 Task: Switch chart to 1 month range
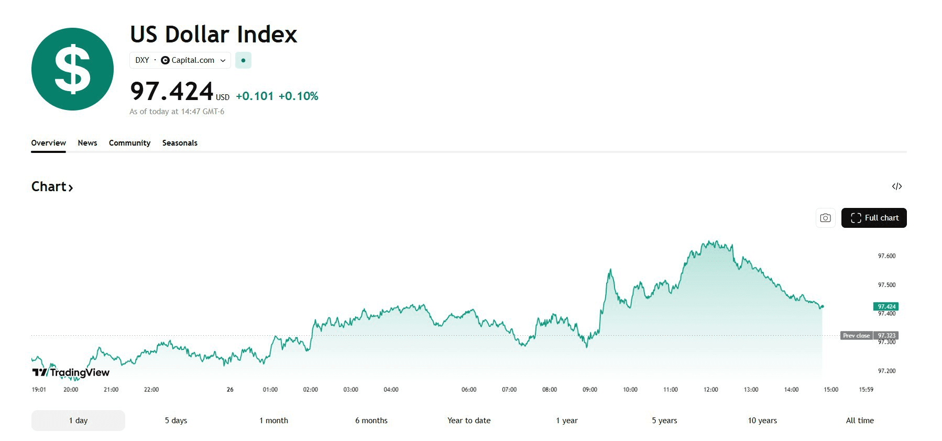pos(273,421)
